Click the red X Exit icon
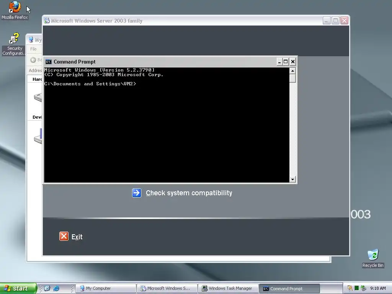This screenshot has height=294, width=392. pos(64,236)
